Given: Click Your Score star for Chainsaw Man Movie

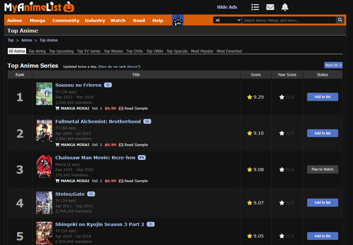Looking at the screenshot, I should pos(282,170).
